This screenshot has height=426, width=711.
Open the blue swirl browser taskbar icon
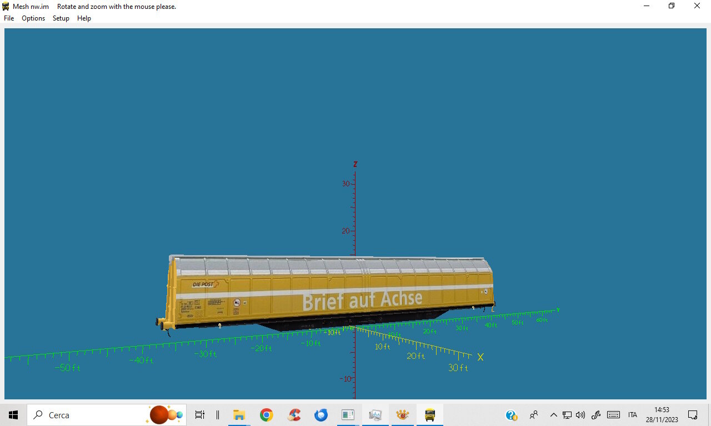(x=321, y=415)
